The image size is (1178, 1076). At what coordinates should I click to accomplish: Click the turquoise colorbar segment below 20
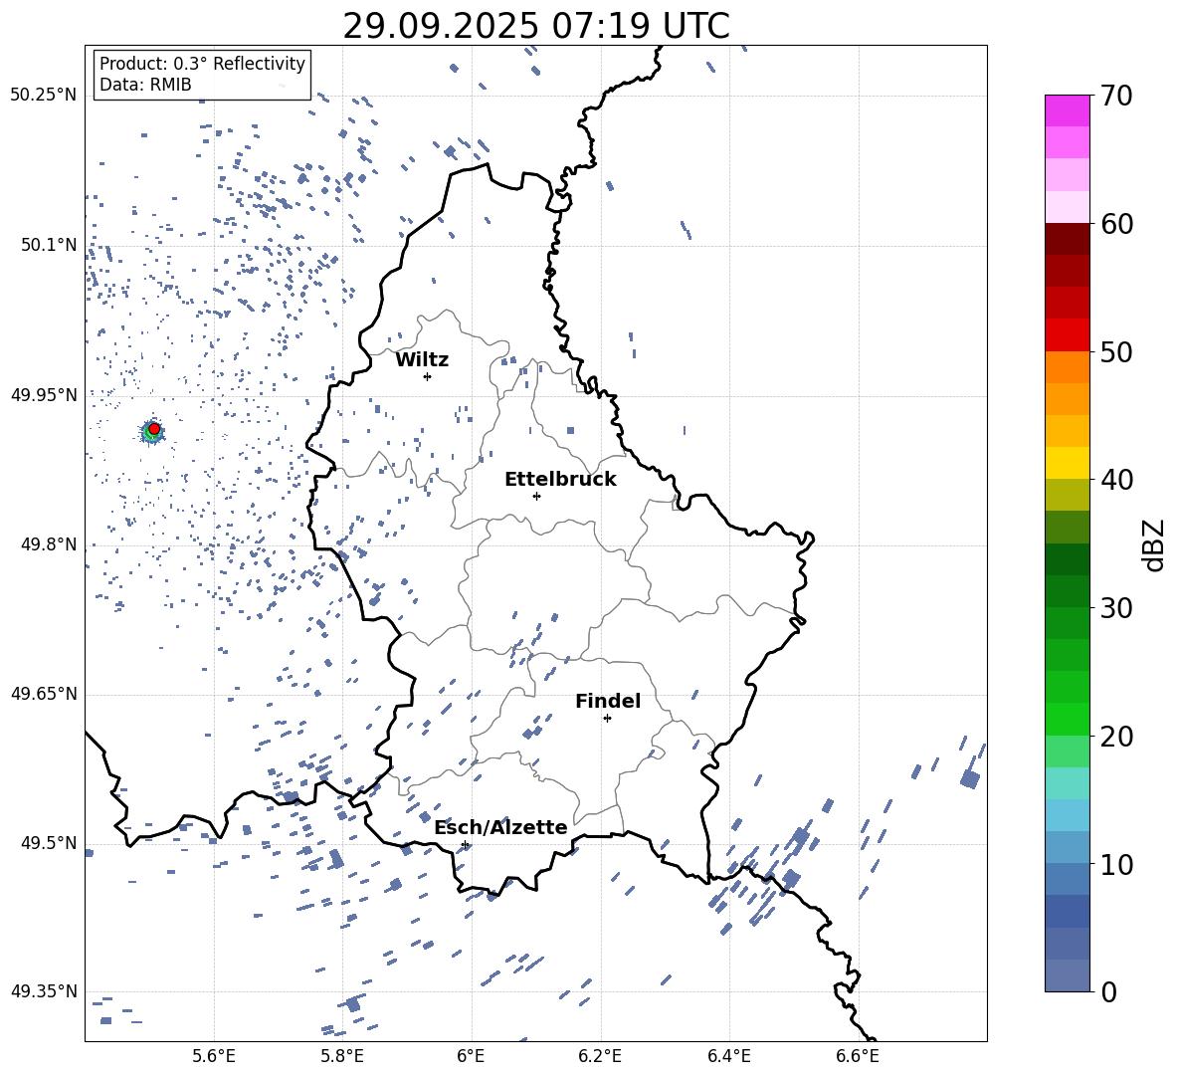tap(1067, 783)
